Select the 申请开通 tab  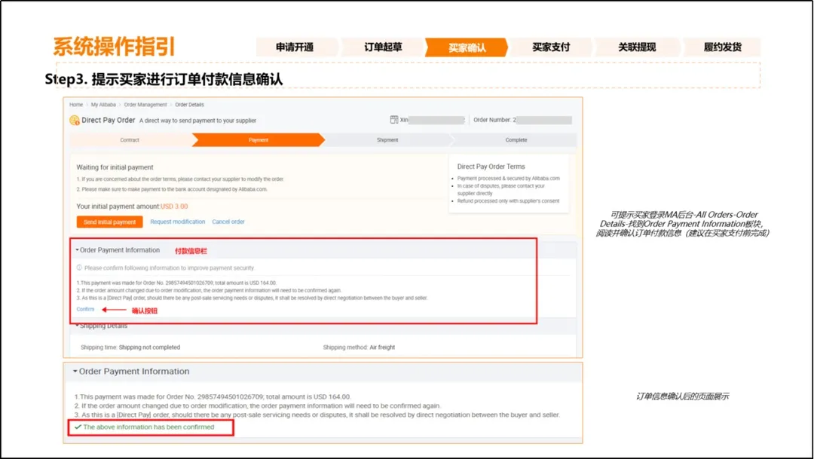297,46
